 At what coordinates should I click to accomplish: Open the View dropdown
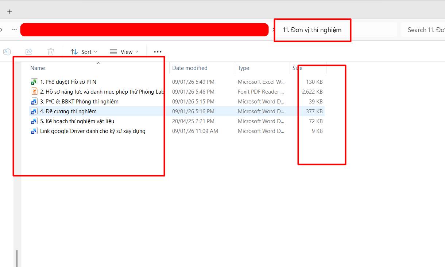point(124,52)
